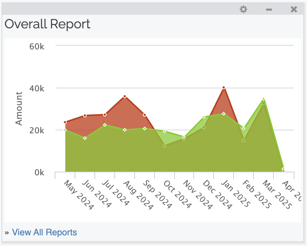Close the Overall Report widget
Screen dimensions: 307x246
click(294, 9)
